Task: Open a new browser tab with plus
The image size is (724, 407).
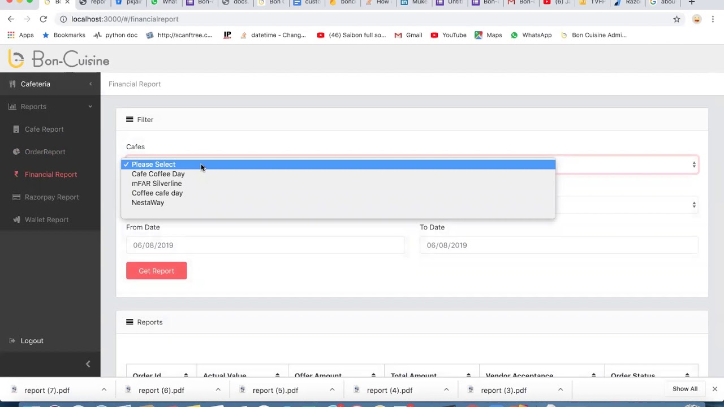Action: point(691,2)
